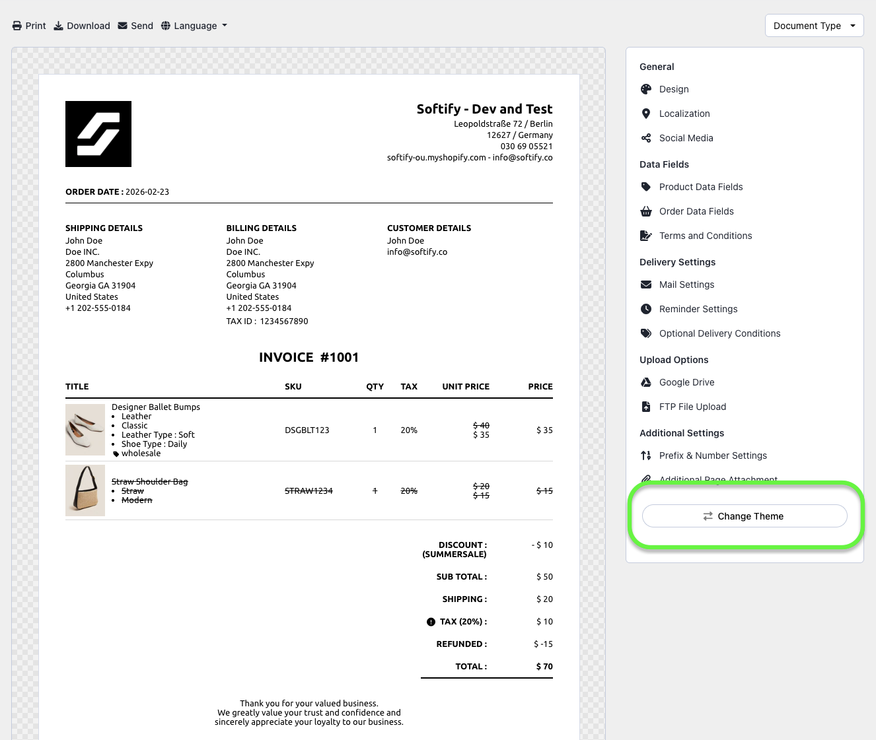Click the Product Data Fields tag icon
Viewport: 876px width, 740px height.
(646, 187)
